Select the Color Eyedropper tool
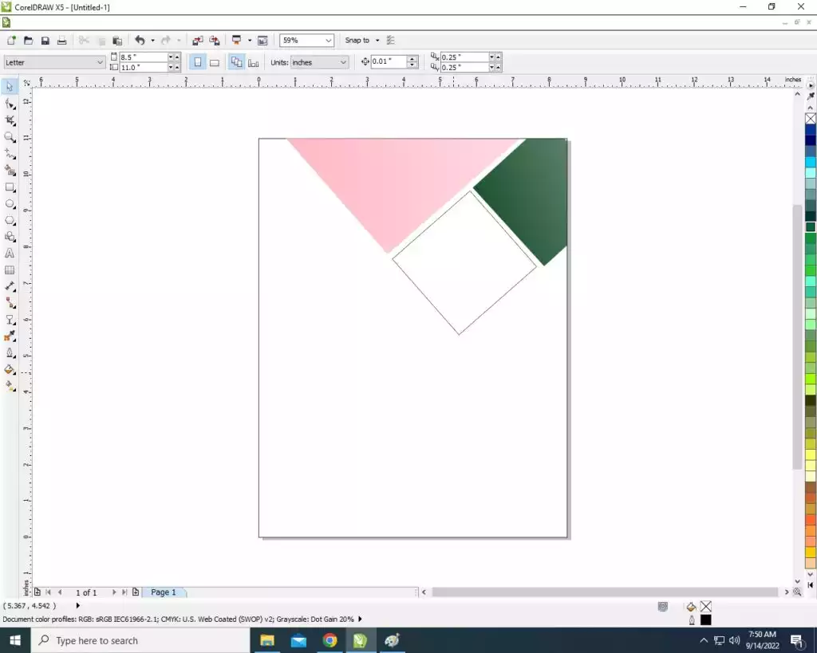The width and height of the screenshot is (817, 653). click(x=10, y=337)
